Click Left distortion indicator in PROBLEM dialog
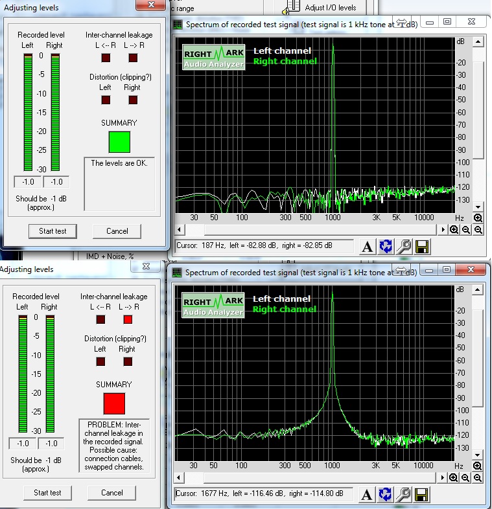The width and height of the screenshot is (492, 509). pyautogui.click(x=100, y=361)
